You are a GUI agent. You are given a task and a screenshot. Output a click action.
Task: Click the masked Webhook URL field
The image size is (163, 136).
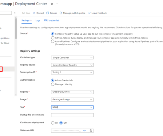(72, 130)
